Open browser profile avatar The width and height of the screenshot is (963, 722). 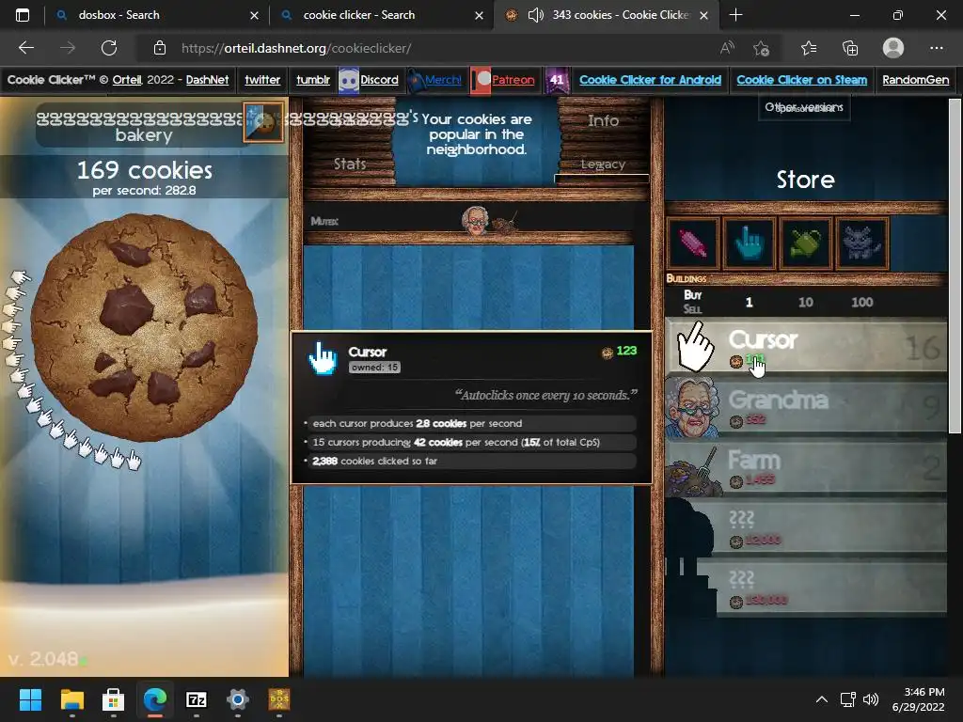coord(893,48)
